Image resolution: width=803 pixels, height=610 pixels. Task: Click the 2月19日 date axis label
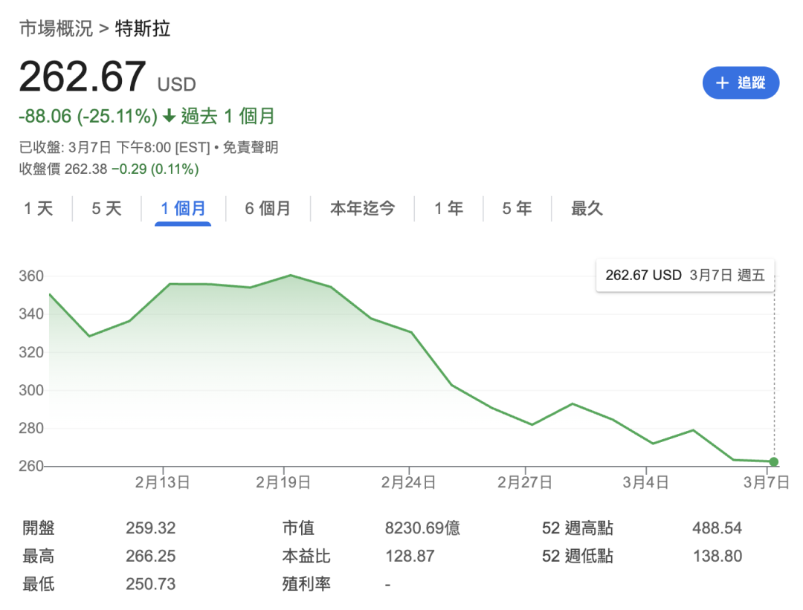pos(283,482)
